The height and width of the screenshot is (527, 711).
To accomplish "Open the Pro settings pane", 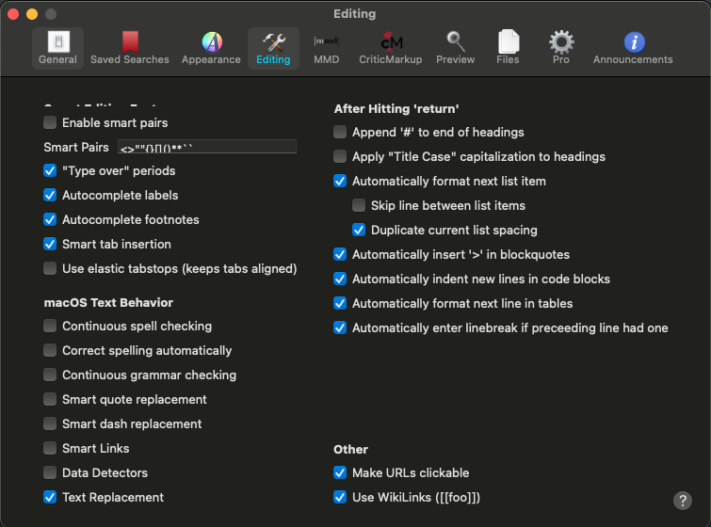I will 561,48.
